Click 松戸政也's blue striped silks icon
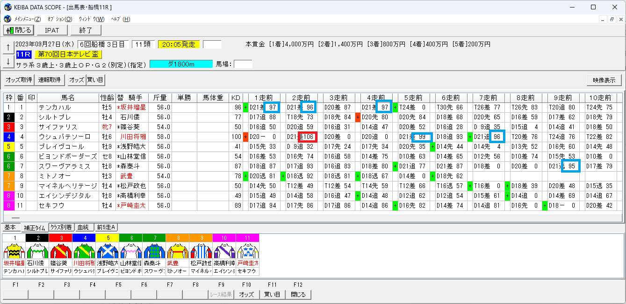This screenshot has height=304, width=626. pos(201,251)
